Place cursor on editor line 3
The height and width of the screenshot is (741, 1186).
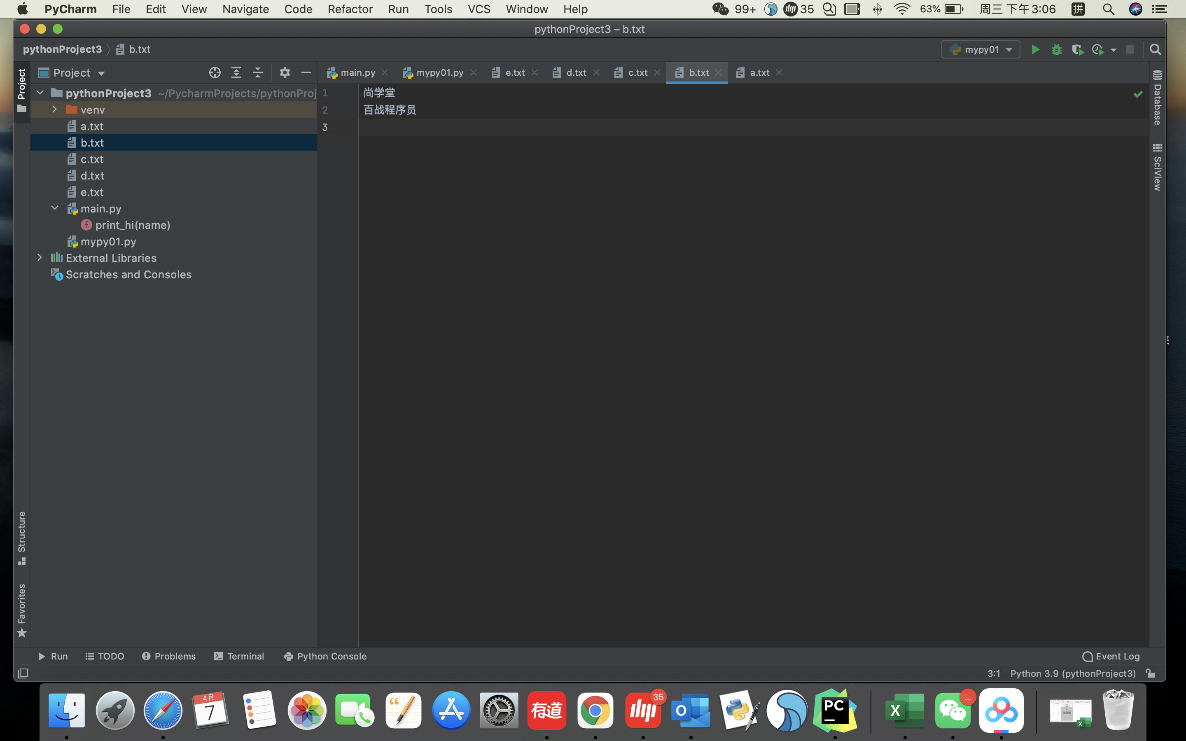click(x=753, y=127)
